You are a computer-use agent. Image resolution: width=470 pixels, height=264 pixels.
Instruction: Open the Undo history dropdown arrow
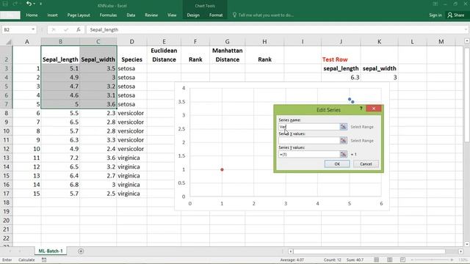pyautogui.click(x=35, y=4)
